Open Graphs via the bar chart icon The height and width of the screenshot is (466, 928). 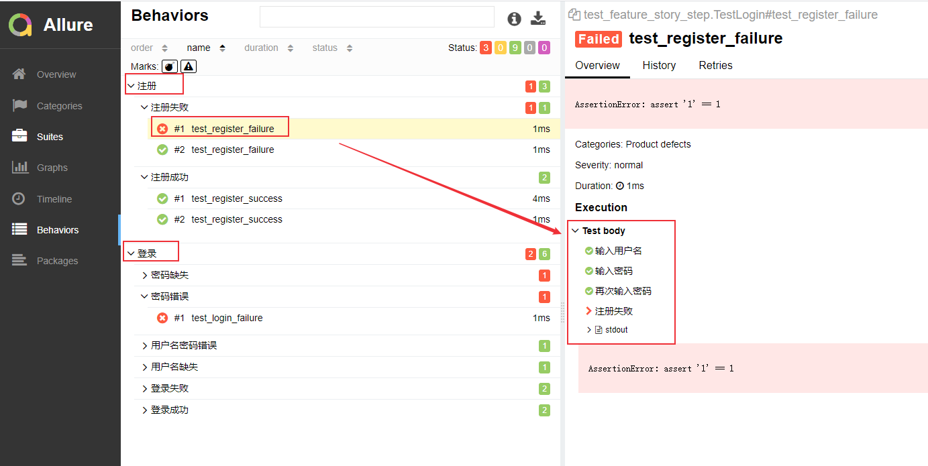pos(19,167)
